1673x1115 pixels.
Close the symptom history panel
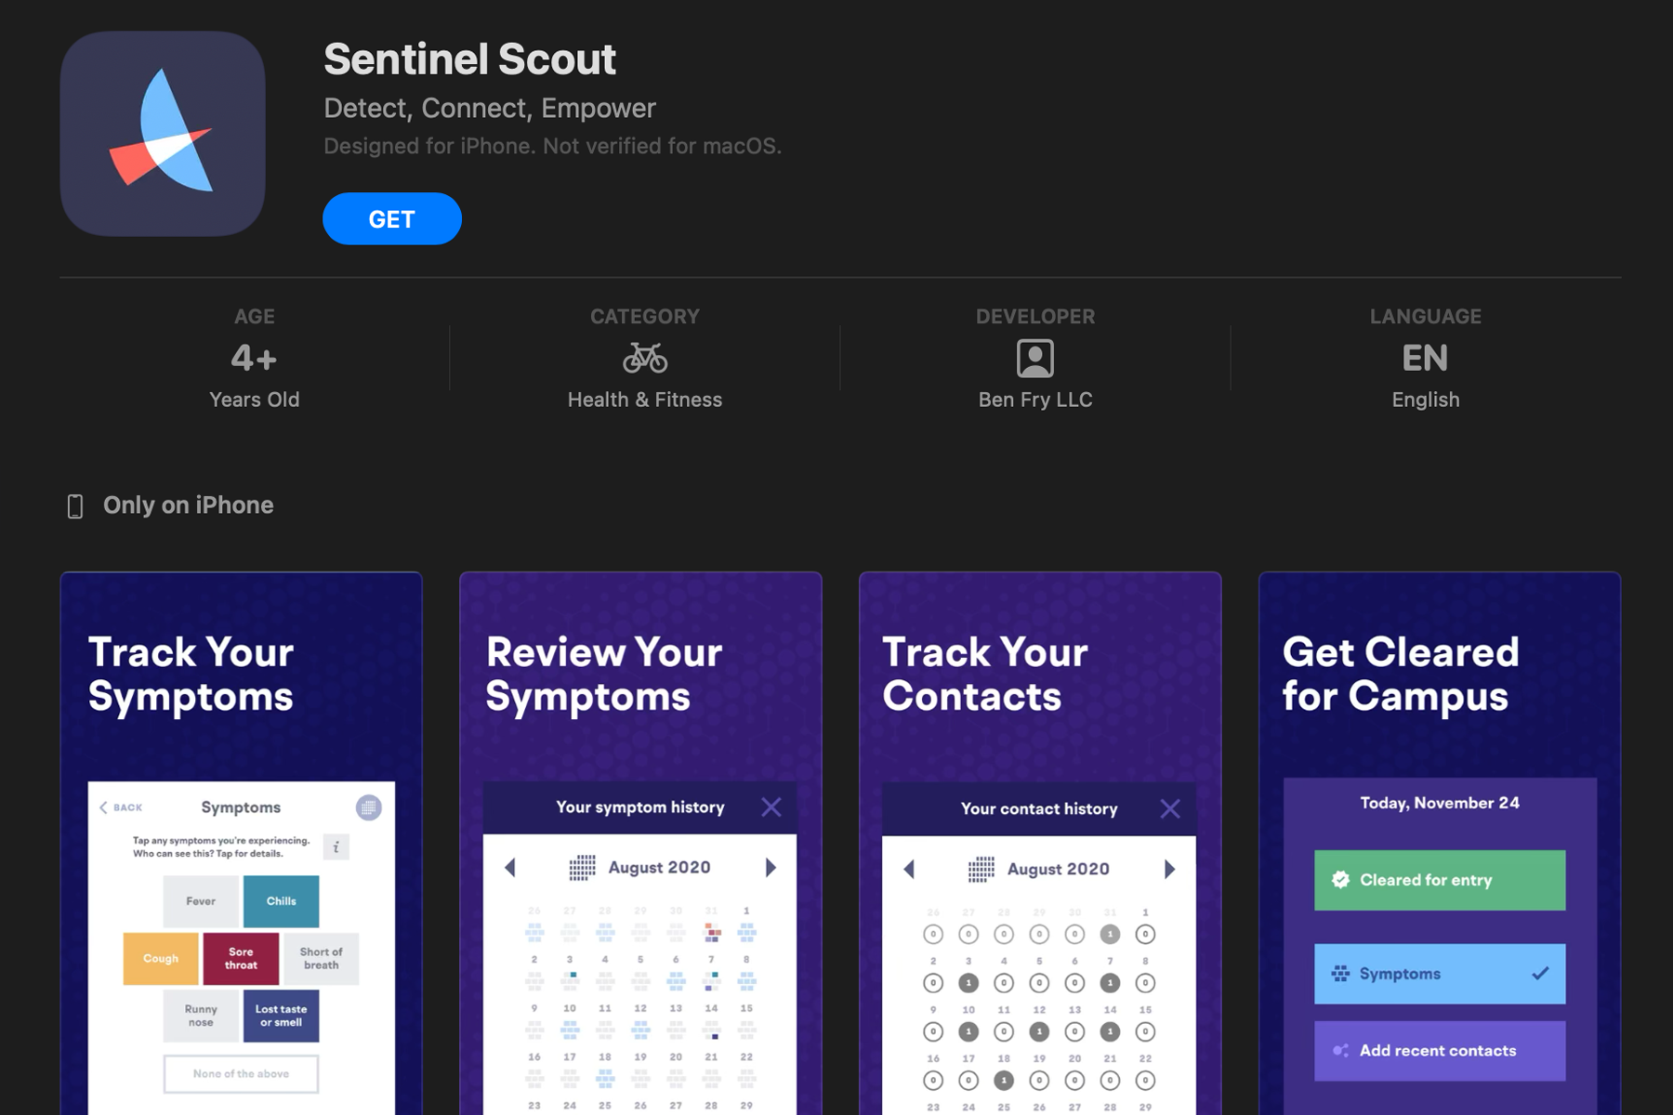771,807
